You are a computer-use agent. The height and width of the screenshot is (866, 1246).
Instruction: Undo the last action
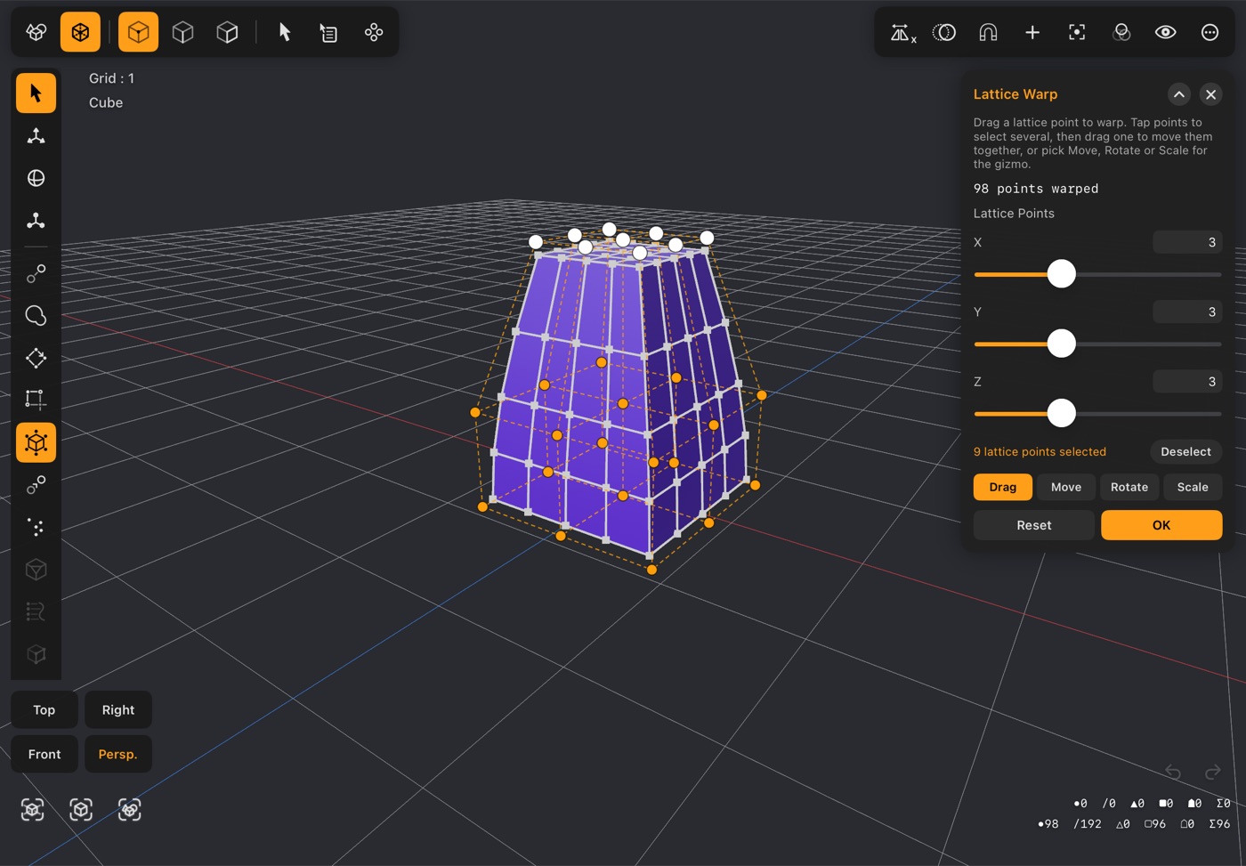click(x=1173, y=772)
